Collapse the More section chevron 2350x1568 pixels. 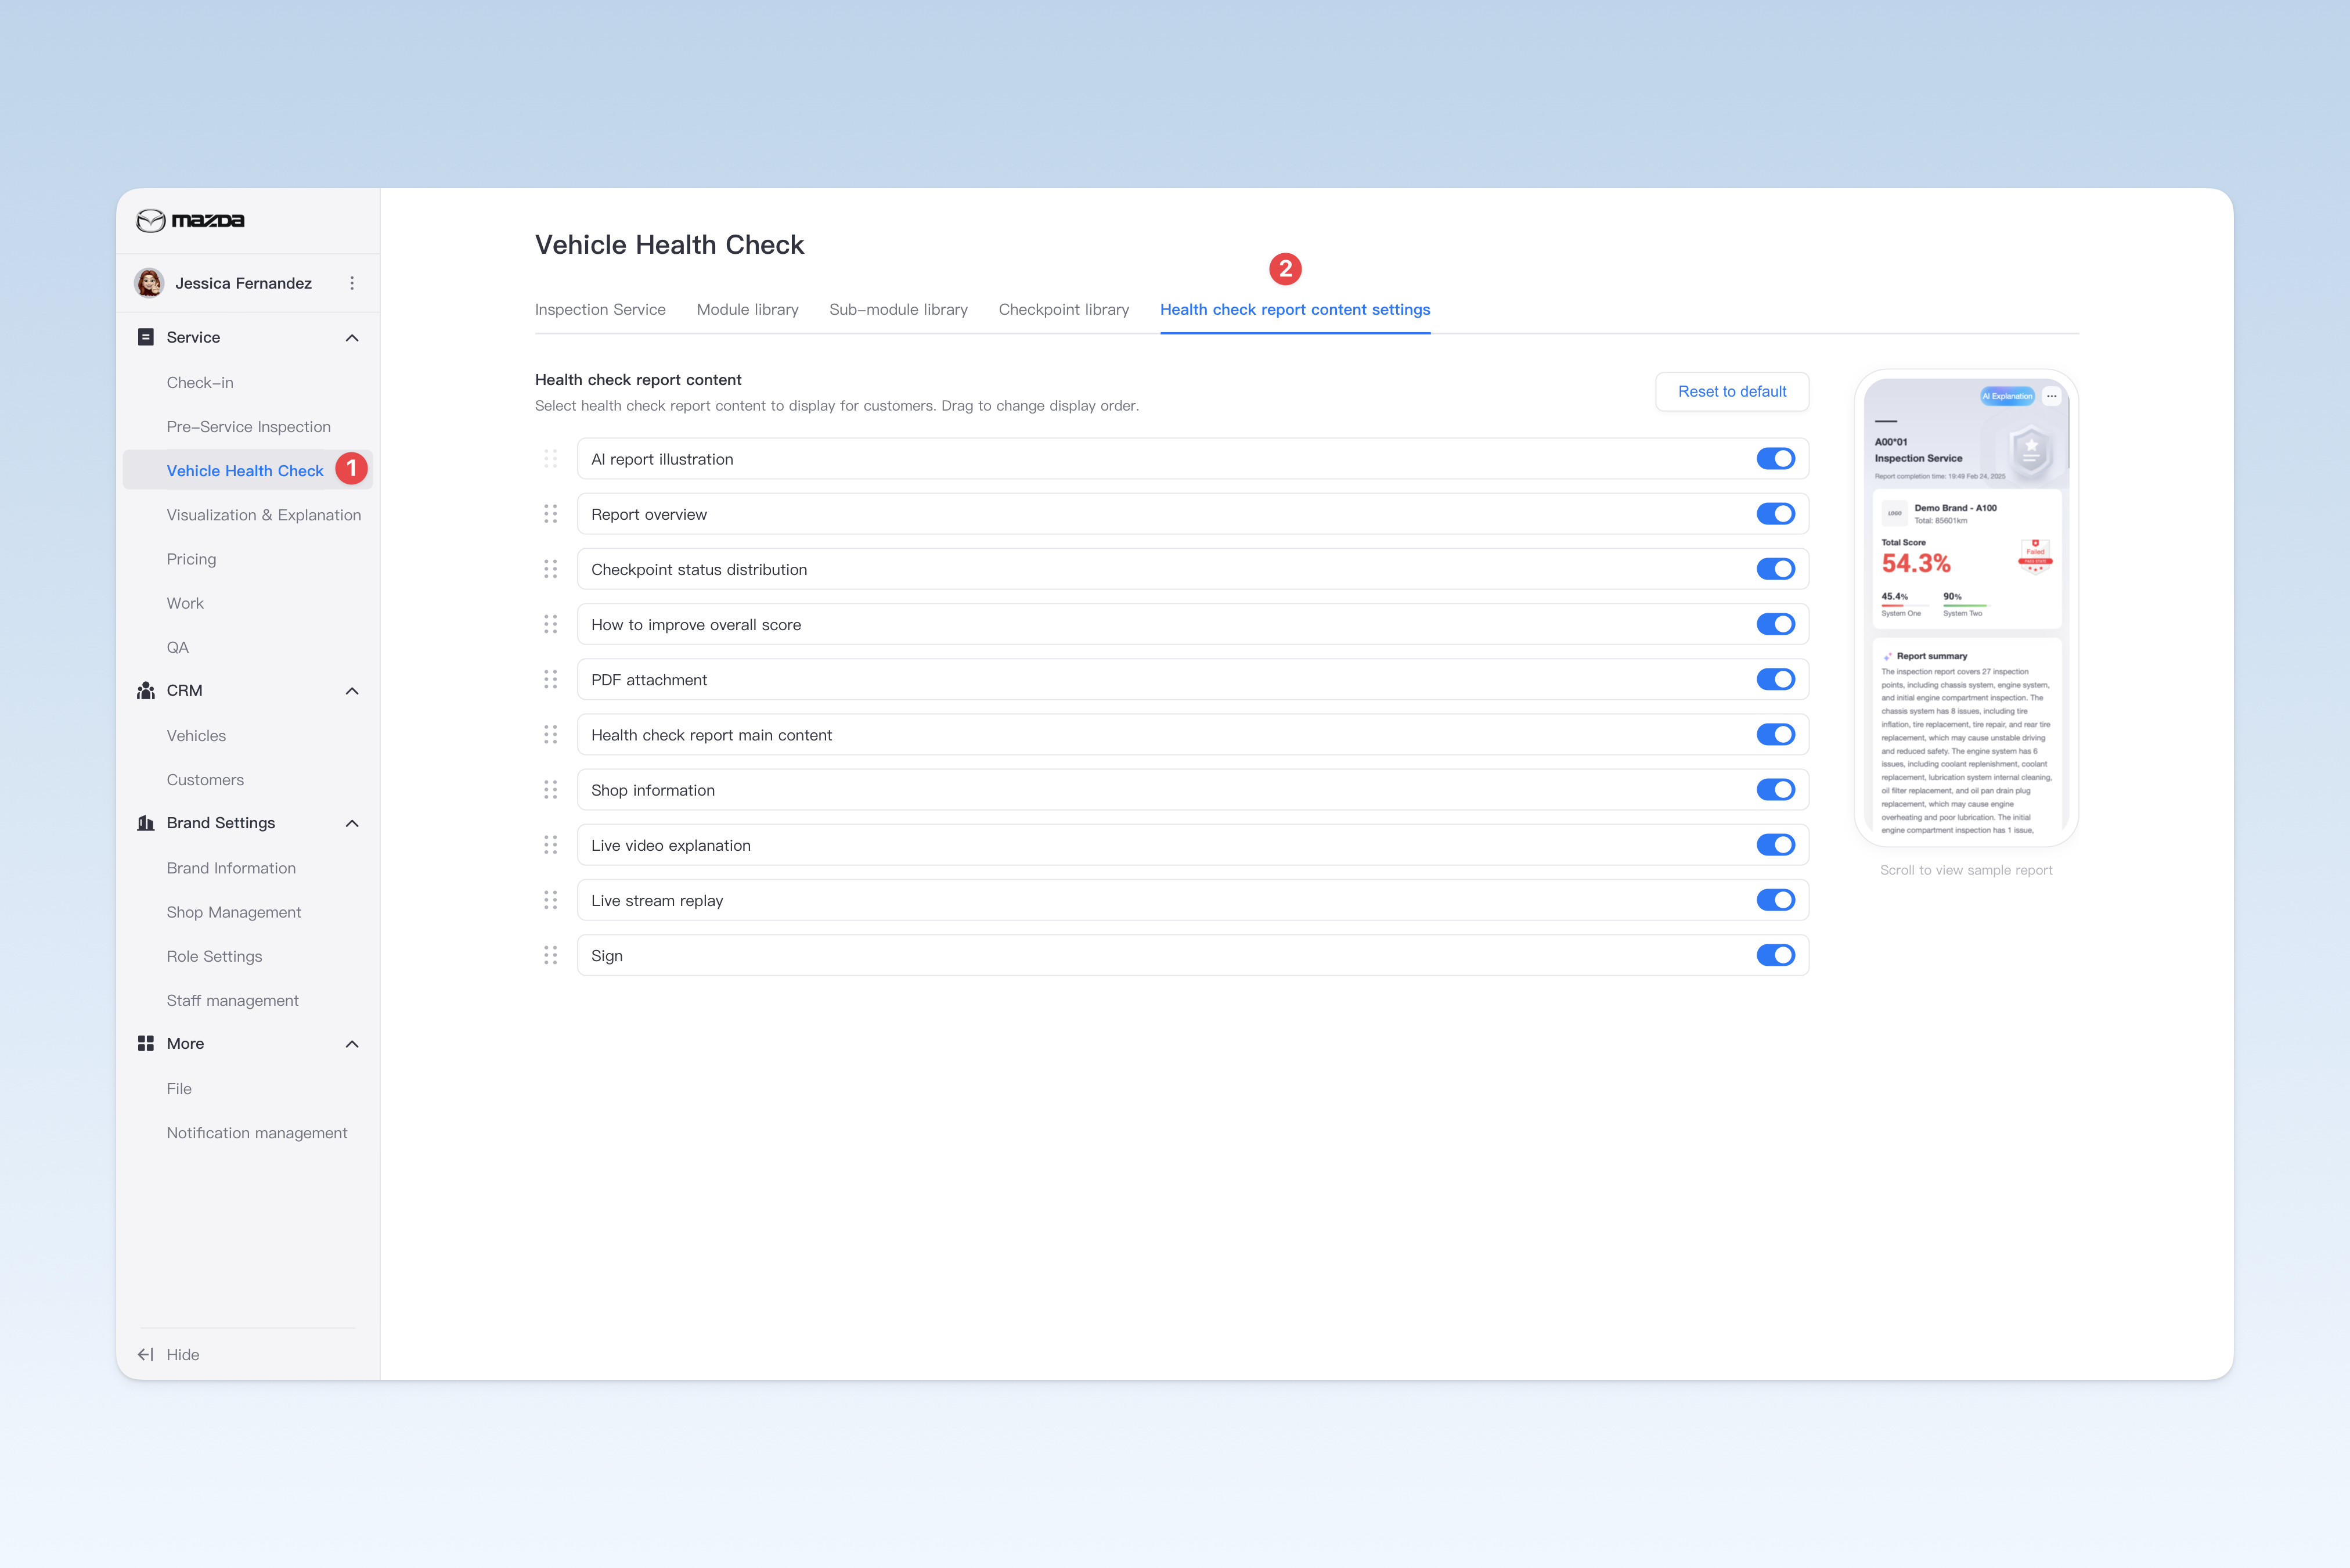[x=352, y=1044]
